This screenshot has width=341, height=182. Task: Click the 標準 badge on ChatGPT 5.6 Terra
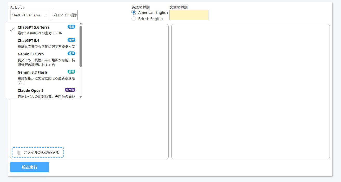71,27
